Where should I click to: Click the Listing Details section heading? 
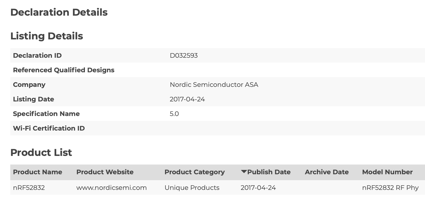(47, 36)
